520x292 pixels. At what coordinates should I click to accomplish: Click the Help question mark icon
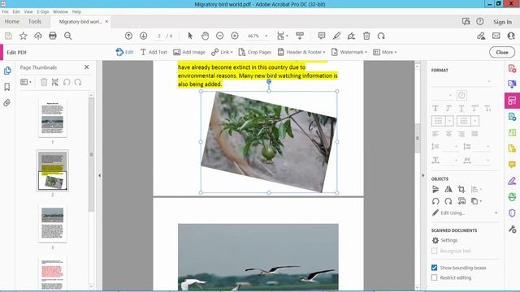click(x=480, y=22)
